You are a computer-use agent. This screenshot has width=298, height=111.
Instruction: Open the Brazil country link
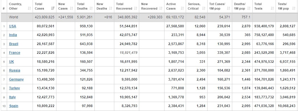[14, 44]
